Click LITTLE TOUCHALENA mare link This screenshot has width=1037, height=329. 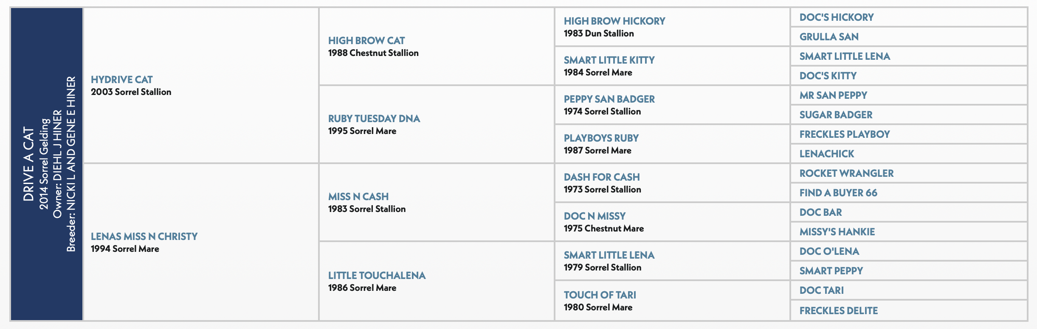coord(377,276)
